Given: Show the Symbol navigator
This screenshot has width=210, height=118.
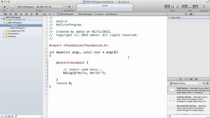Looking at the screenshot, I should pyautogui.click(x=10, y=14).
